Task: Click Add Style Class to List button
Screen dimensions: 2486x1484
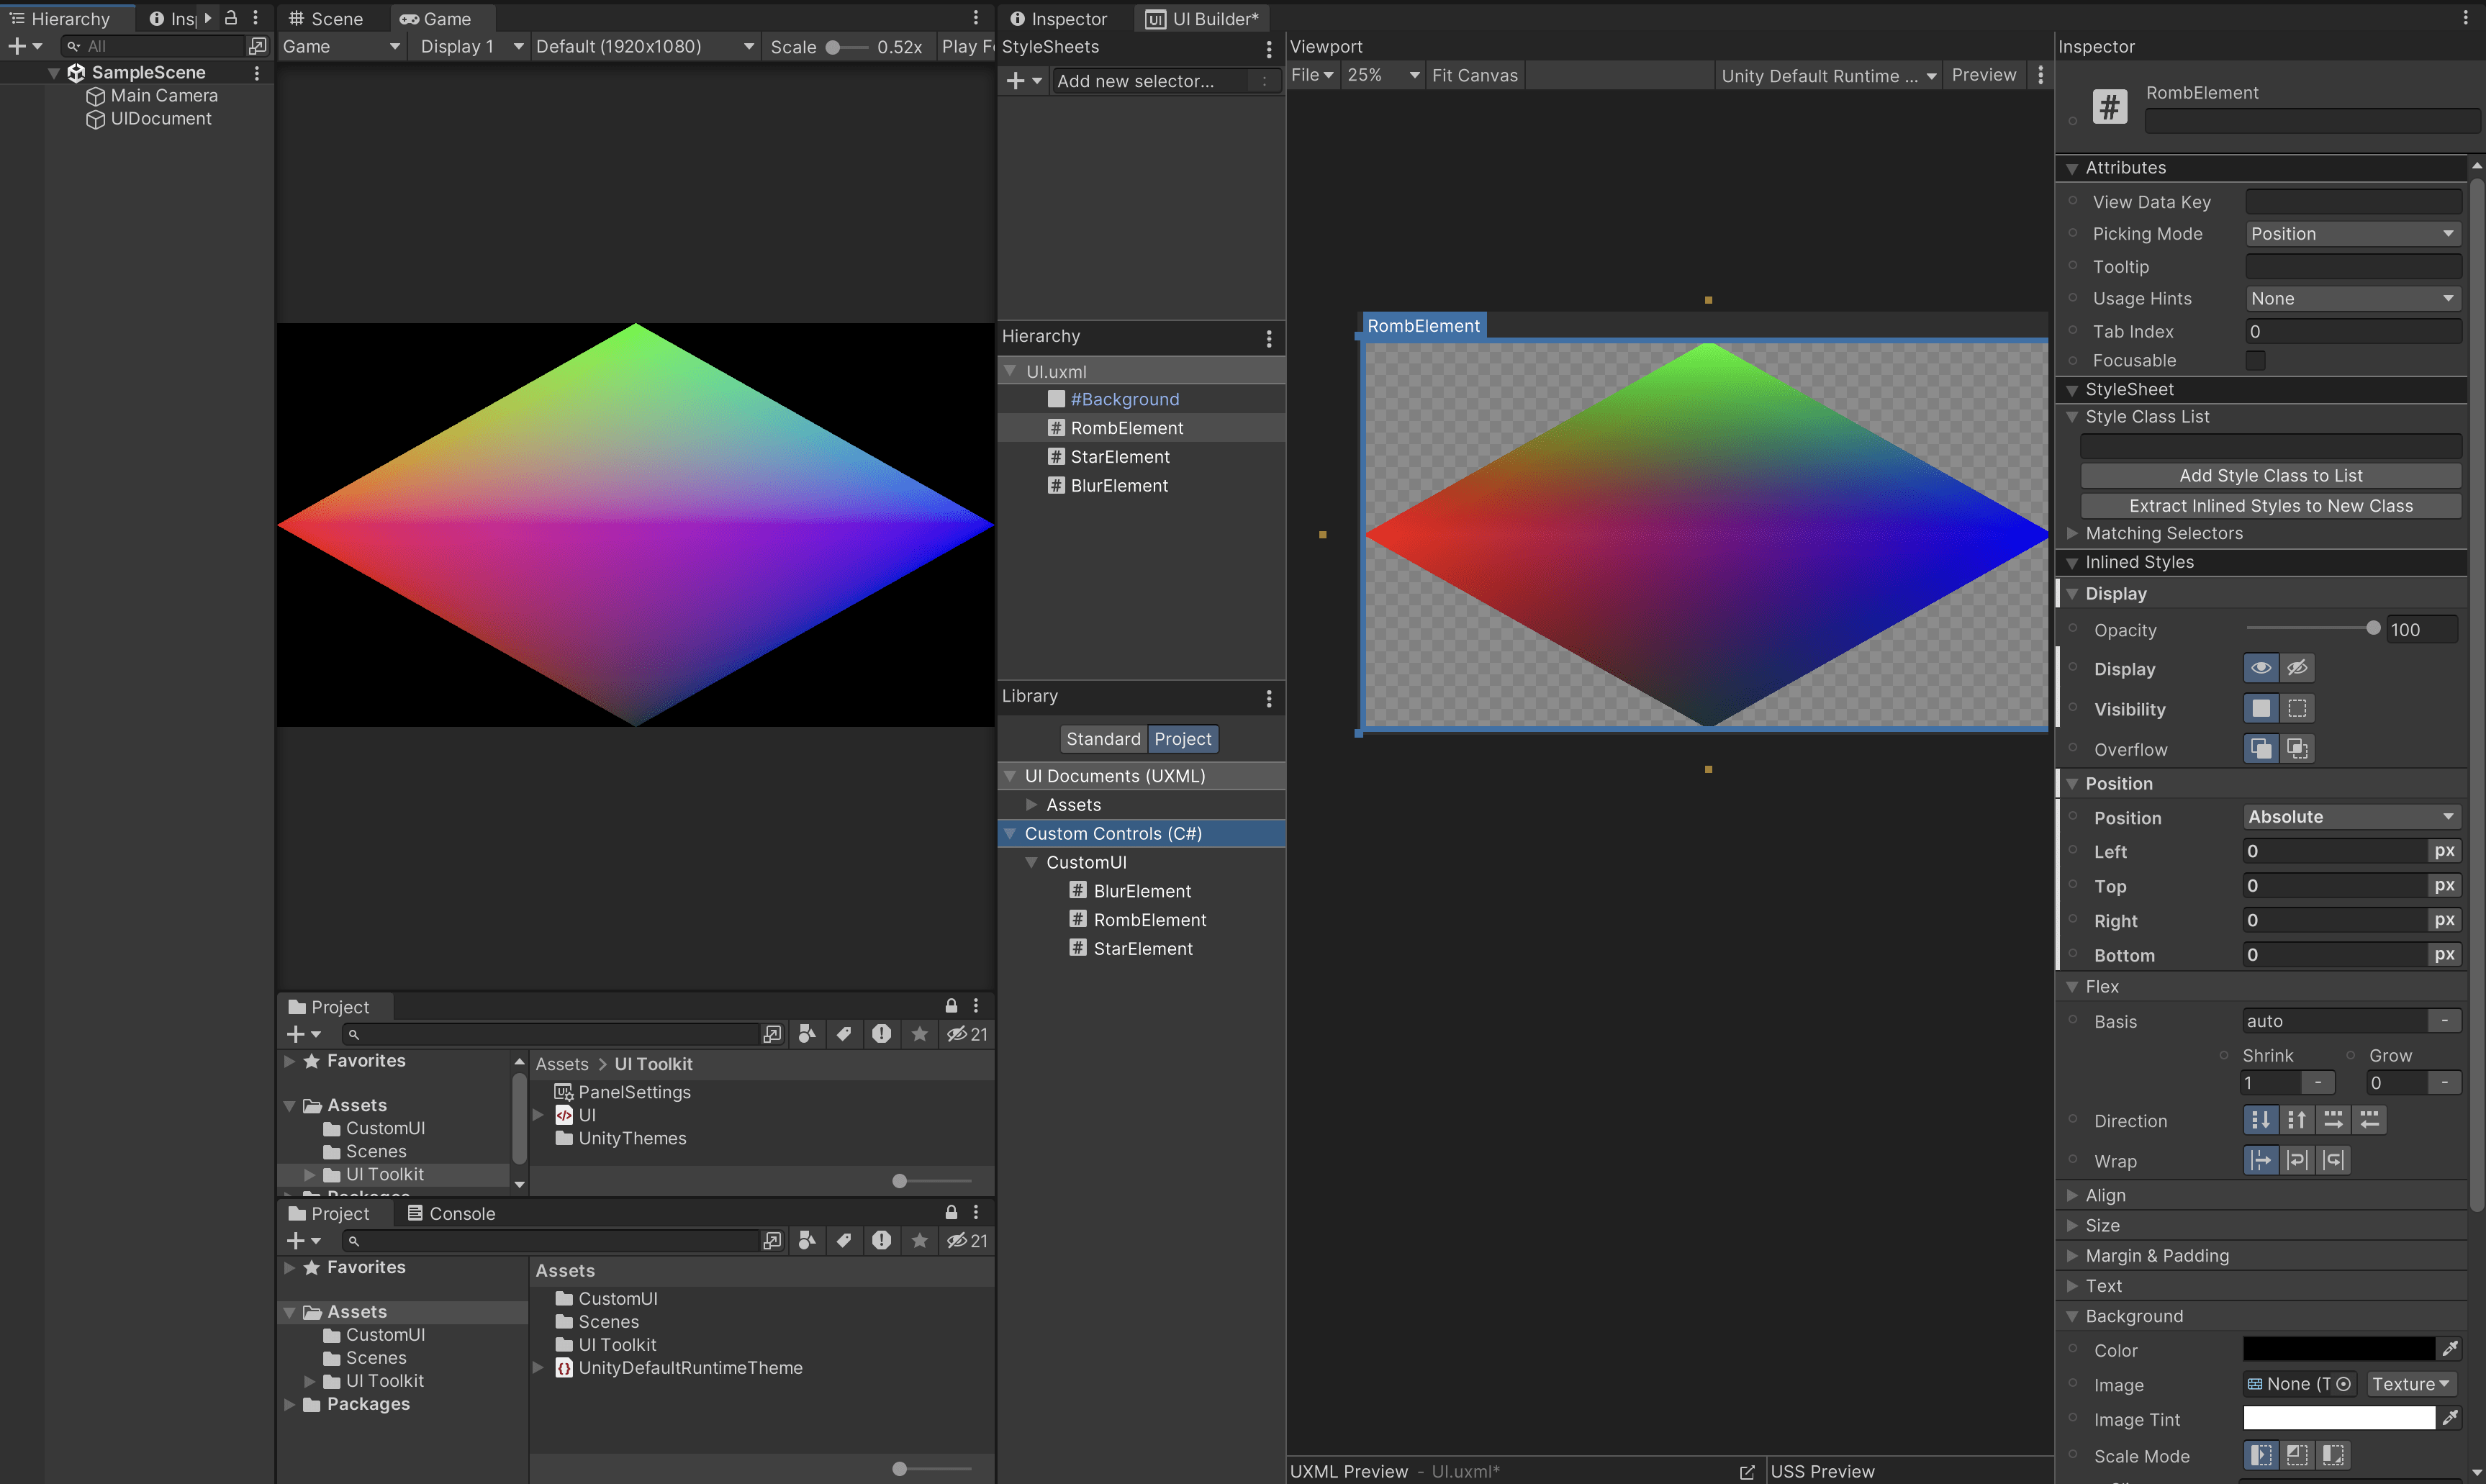Action: 2270,476
